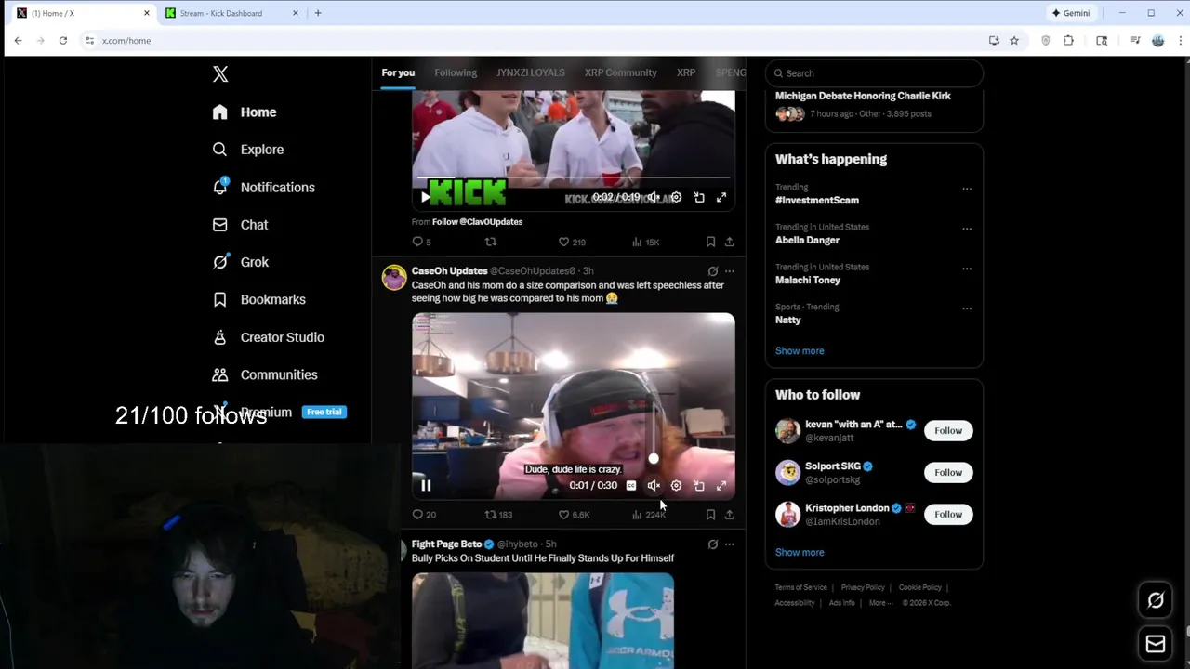1190x669 pixels.
Task: Share the ClavOUpdates video post
Action: pyautogui.click(x=729, y=242)
